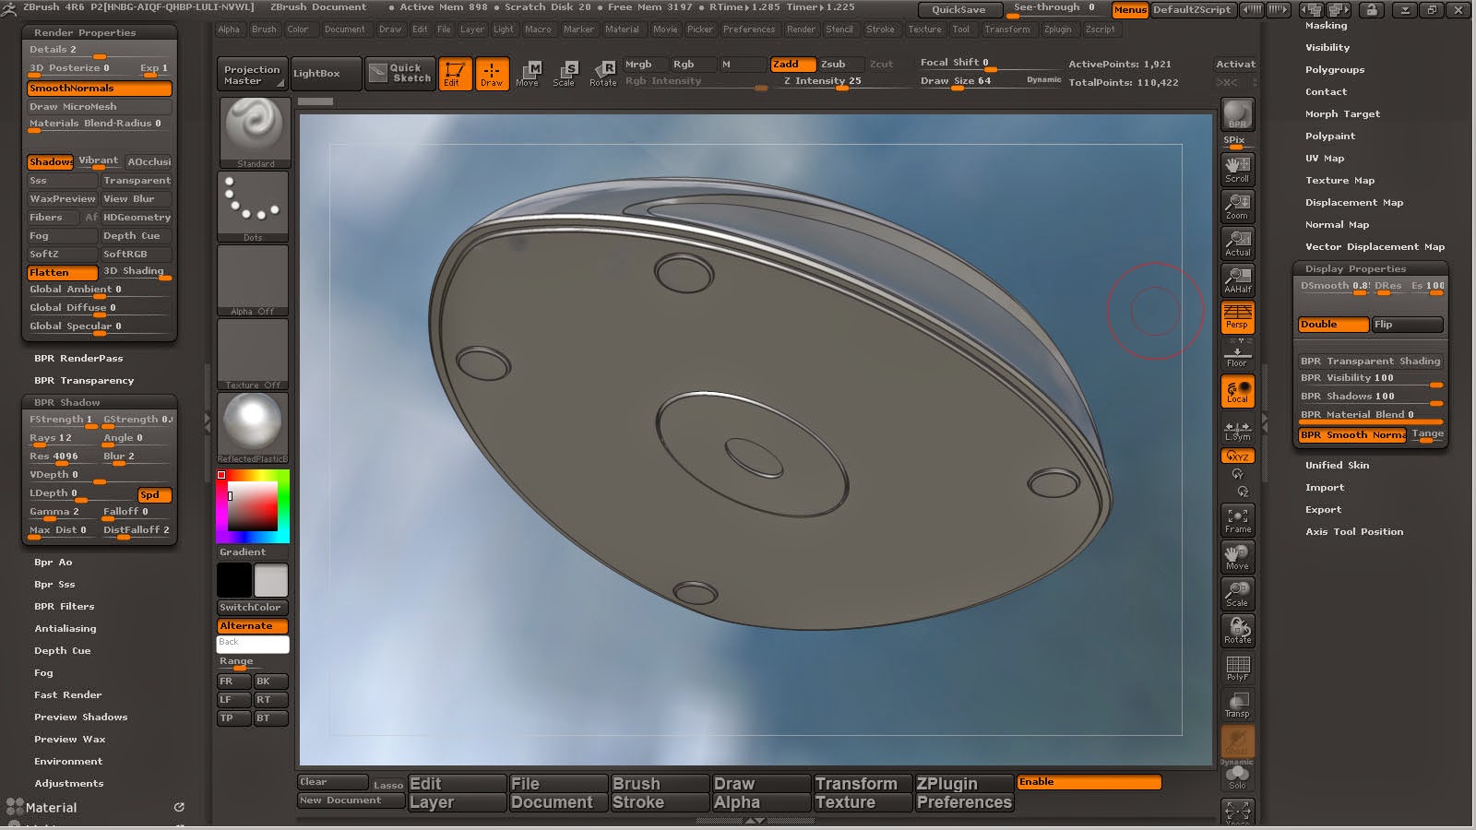Open the Render menu
This screenshot has width=1476, height=830.
(801, 30)
